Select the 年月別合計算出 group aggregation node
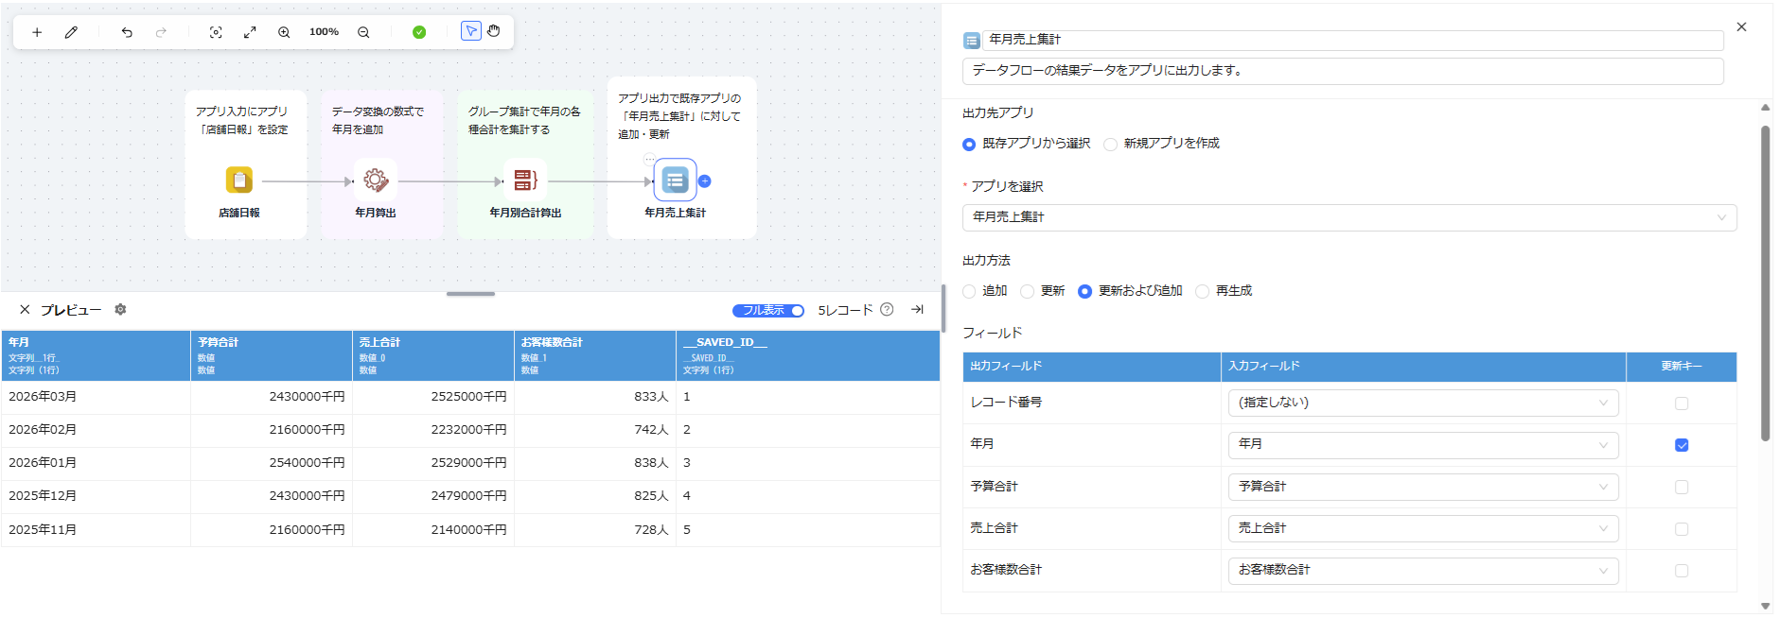 [x=525, y=180]
